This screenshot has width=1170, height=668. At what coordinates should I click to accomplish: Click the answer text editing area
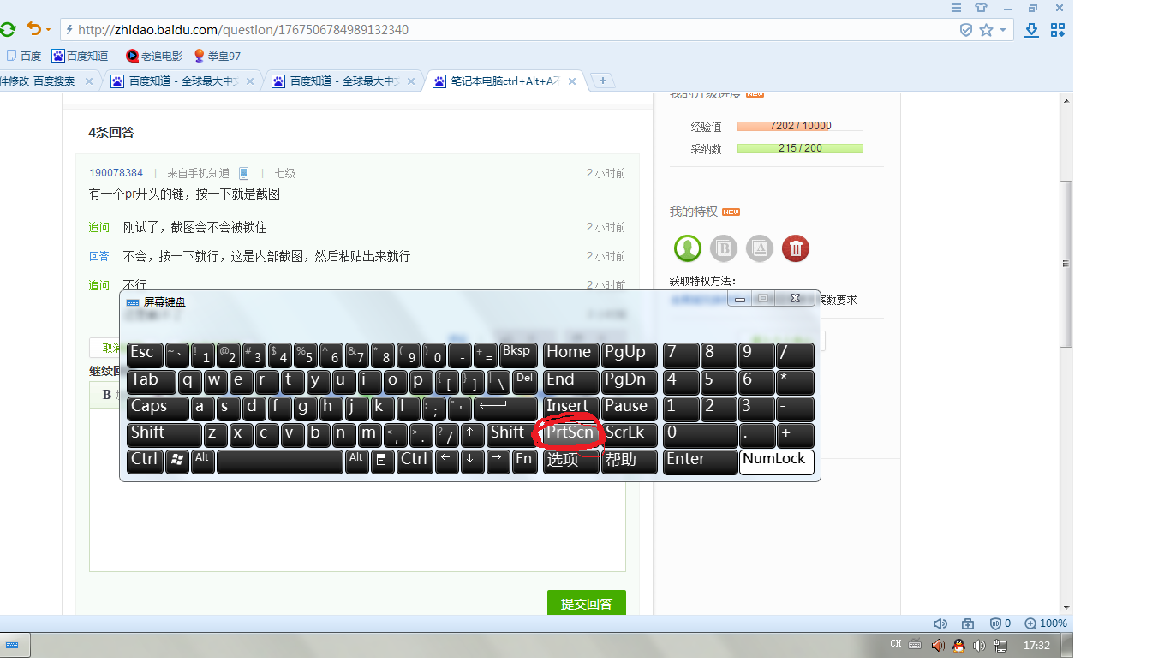(x=357, y=489)
